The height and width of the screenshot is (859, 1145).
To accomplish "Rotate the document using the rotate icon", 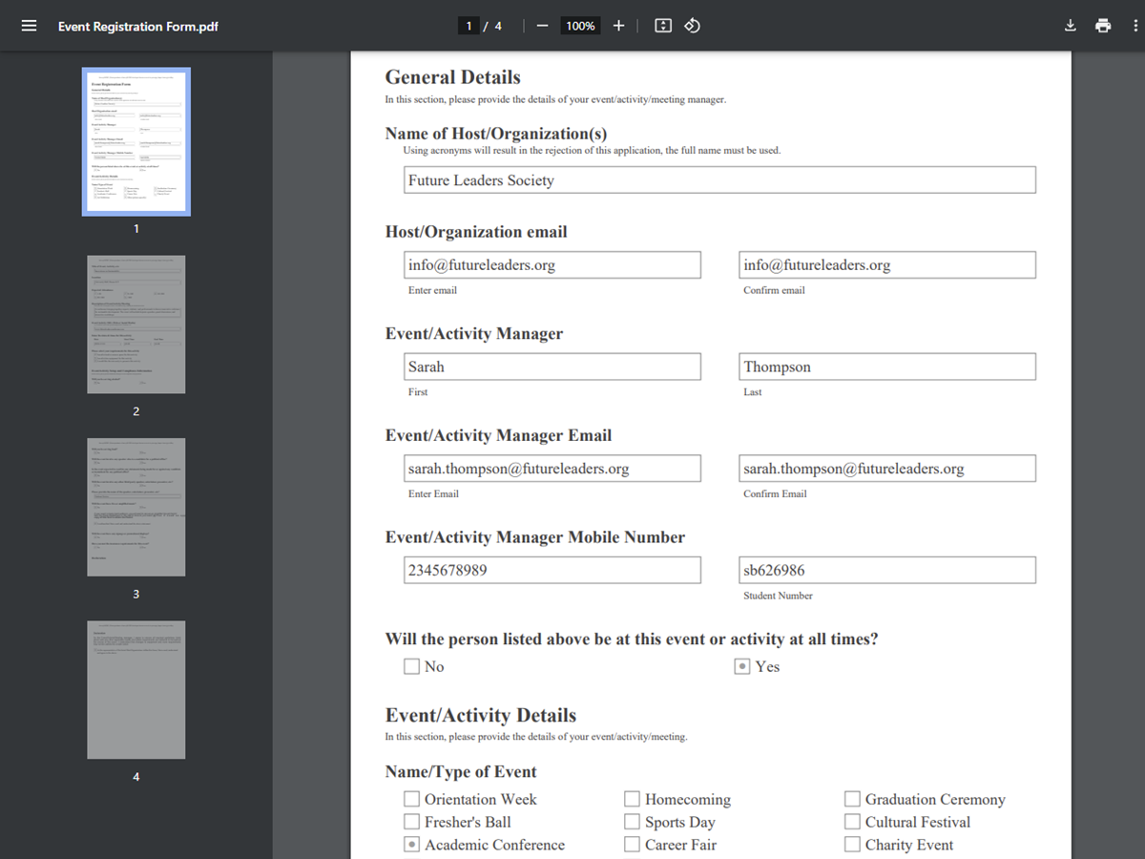I will [x=693, y=26].
